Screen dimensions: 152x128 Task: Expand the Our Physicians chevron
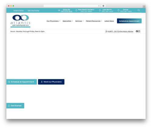coord(60,21)
